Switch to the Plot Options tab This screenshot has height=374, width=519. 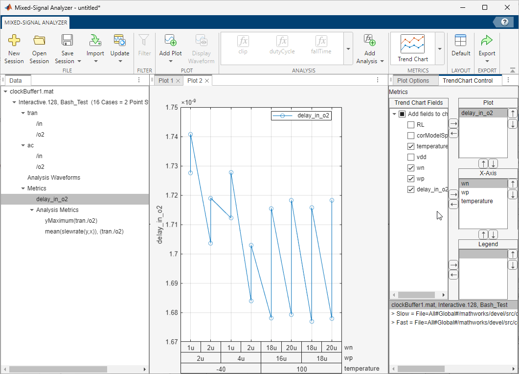[413, 81]
